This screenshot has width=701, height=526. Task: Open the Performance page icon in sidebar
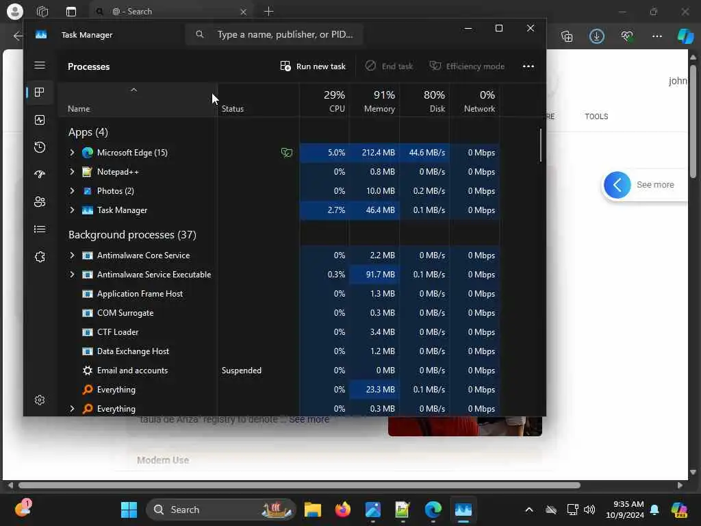tap(39, 120)
